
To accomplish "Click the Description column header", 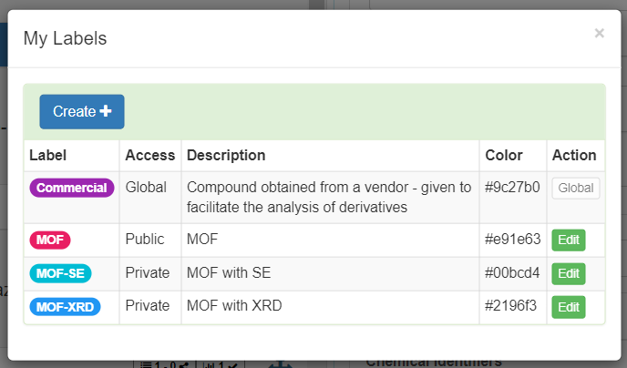I will [x=226, y=156].
